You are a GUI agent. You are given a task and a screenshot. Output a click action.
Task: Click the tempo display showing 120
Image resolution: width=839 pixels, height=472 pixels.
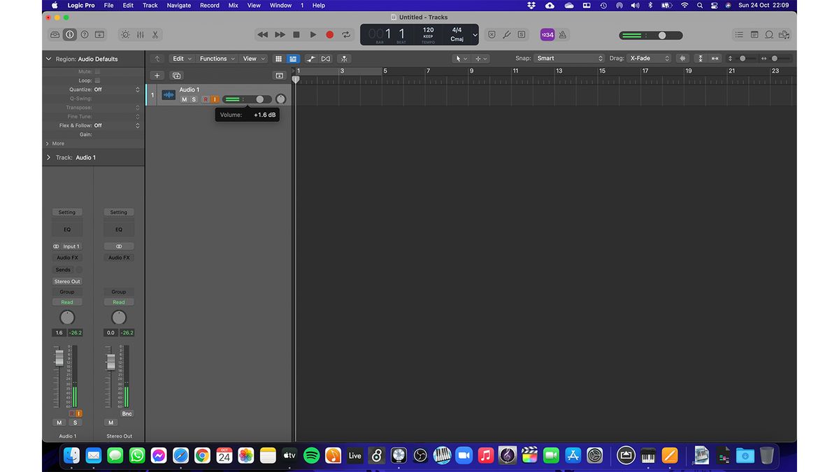pos(427,31)
